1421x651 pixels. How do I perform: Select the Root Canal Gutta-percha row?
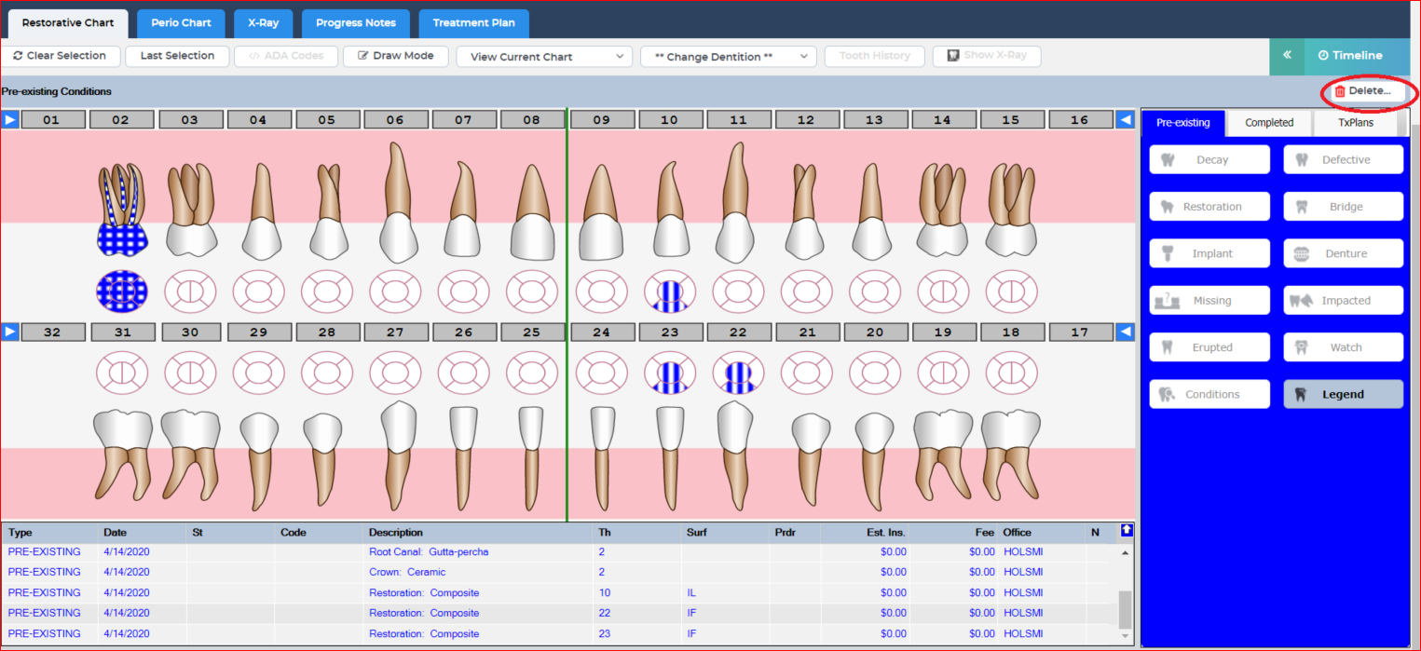429,552
